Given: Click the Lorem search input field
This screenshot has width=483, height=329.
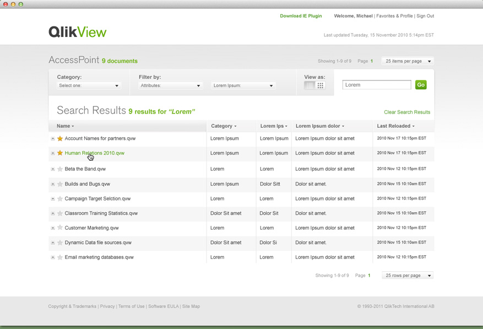Looking at the screenshot, I should (376, 84).
